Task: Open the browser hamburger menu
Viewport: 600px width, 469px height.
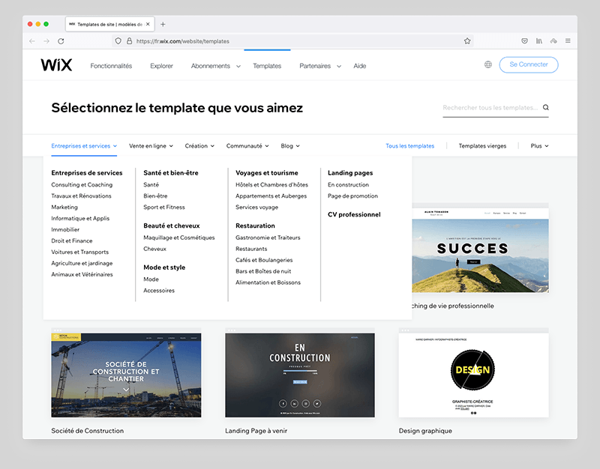Action: tap(568, 41)
